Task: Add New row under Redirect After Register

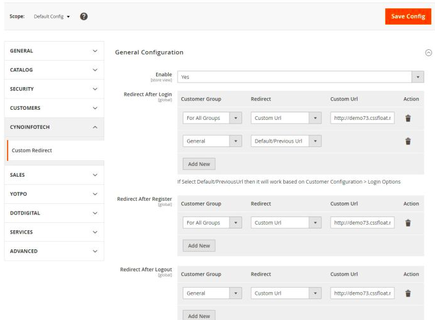Action: (199, 246)
